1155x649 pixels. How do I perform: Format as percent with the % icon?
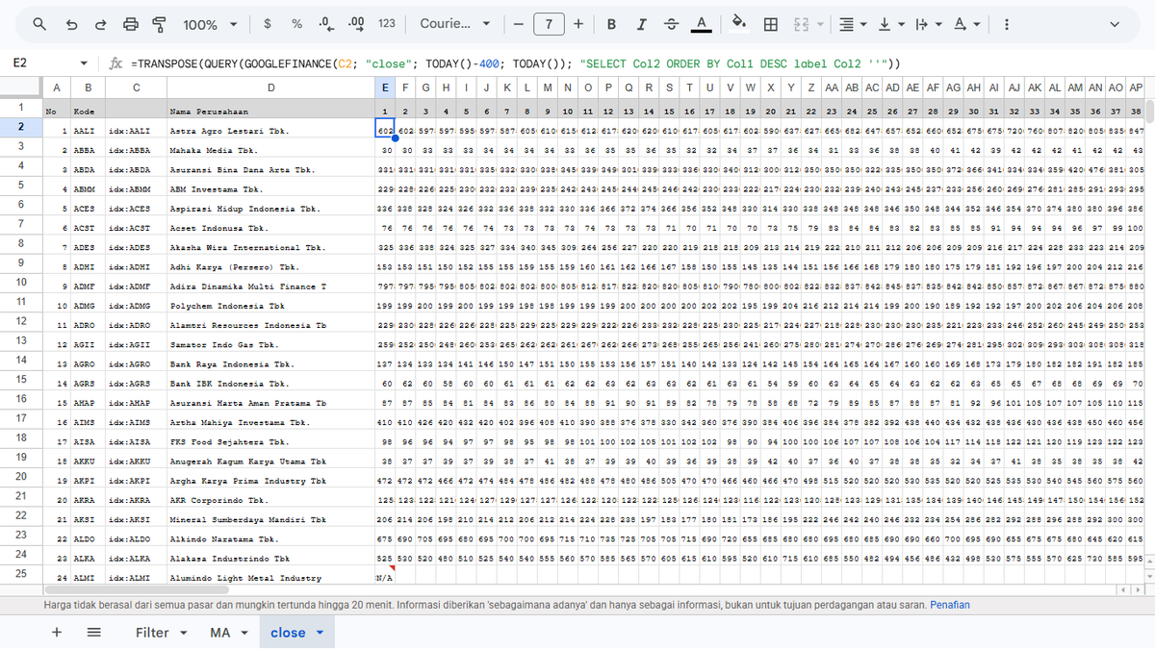click(x=296, y=24)
